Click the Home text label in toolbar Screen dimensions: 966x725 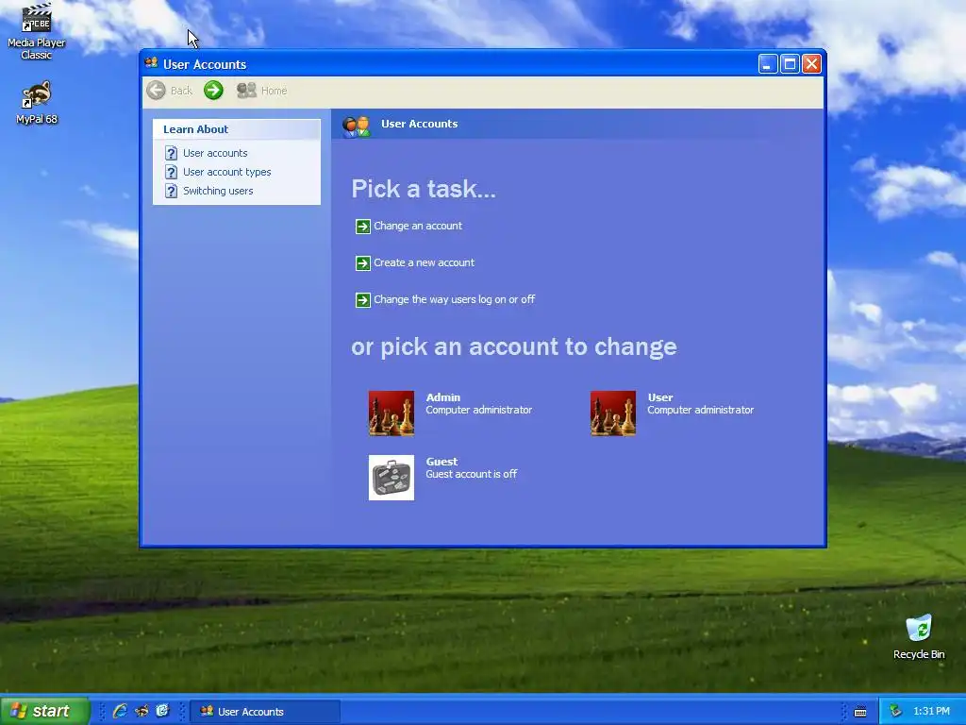click(275, 91)
